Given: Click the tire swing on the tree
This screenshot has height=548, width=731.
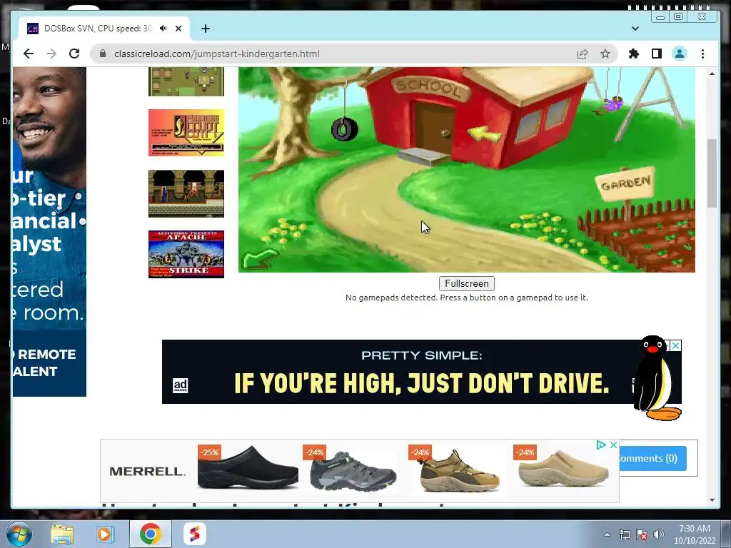Looking at the screenshot, I should [345, 129].
